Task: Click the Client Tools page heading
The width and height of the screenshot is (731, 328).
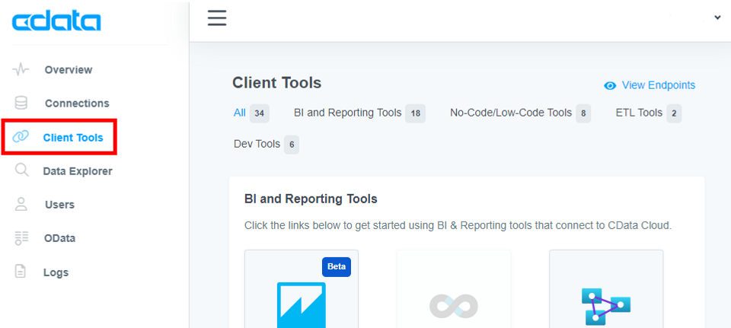Action: pyautogui.click(x=277, y=83)
